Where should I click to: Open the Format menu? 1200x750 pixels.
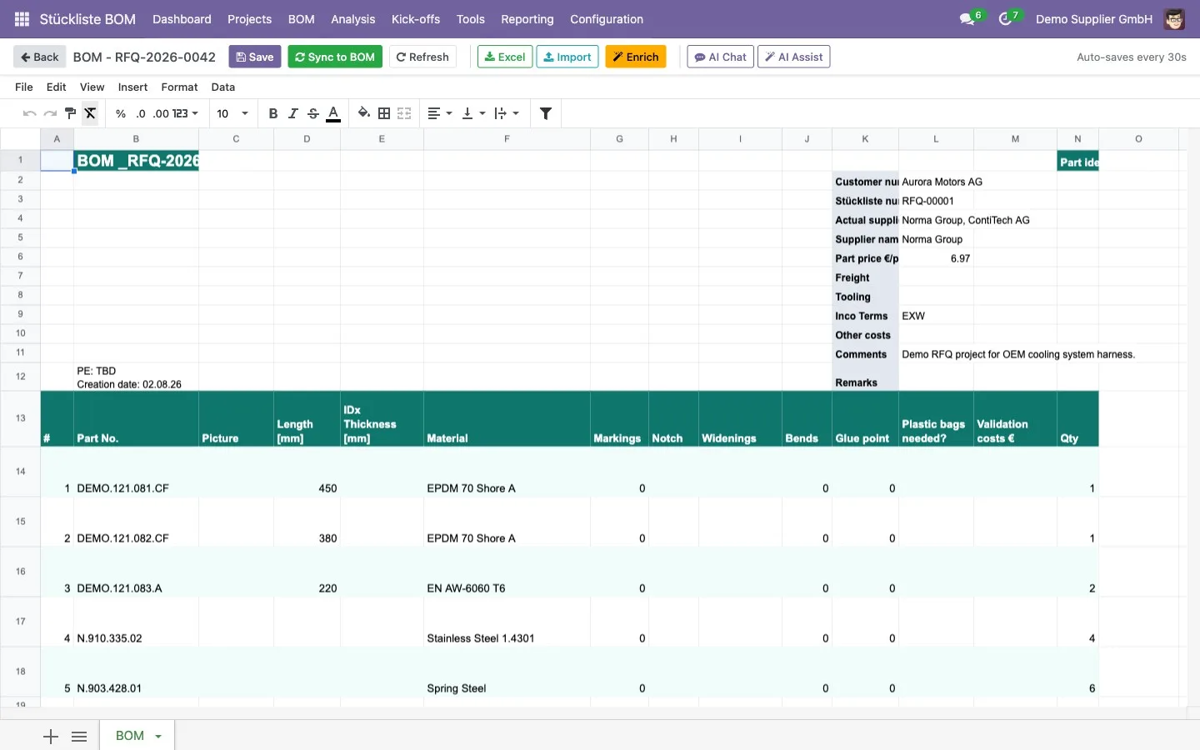[179, 87]
